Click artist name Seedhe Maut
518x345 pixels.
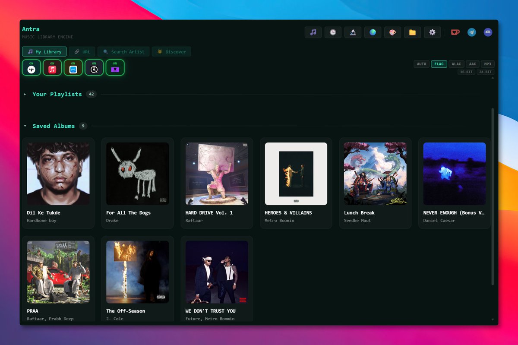(x=357, y=221)
